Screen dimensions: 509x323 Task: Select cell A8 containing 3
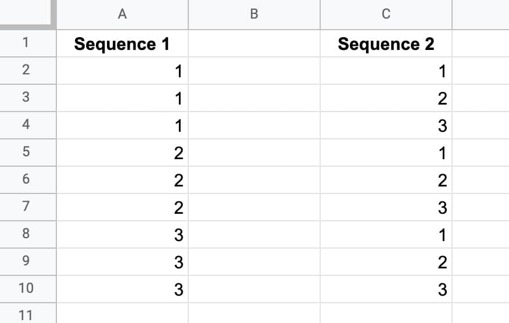coord(123,234)
